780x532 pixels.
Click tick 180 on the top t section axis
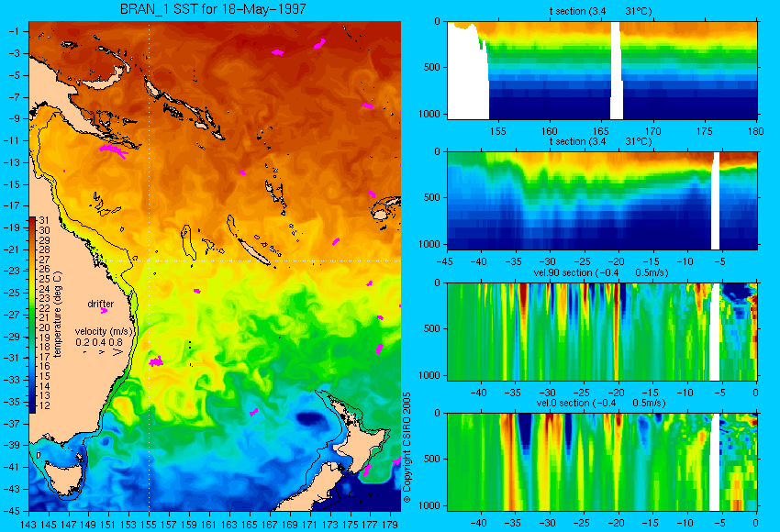pos(755,131)
